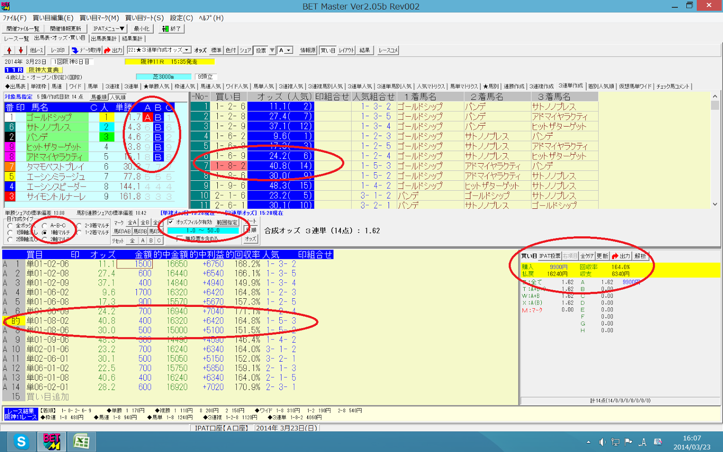
Task: Click the cyan 芝3000m label
Action: point(163,77)
